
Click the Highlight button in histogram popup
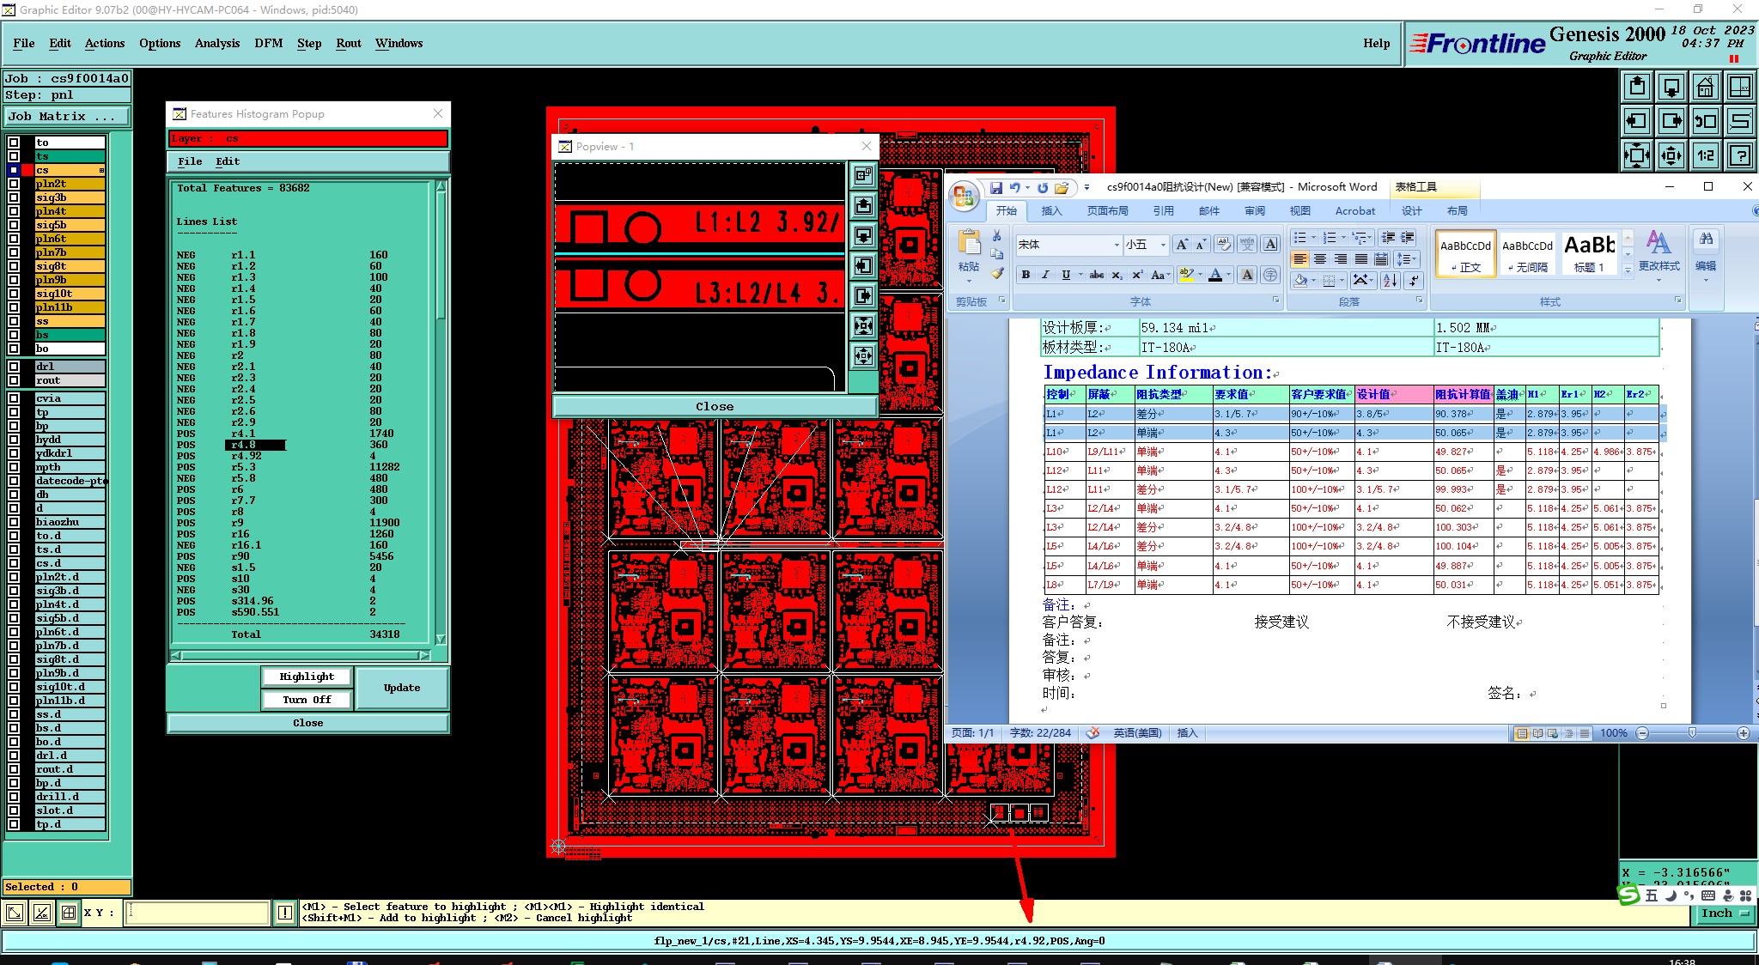[307, 677]
